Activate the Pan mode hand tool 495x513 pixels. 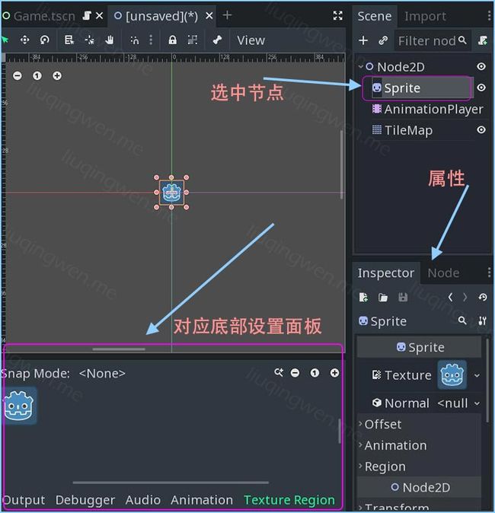110,40
